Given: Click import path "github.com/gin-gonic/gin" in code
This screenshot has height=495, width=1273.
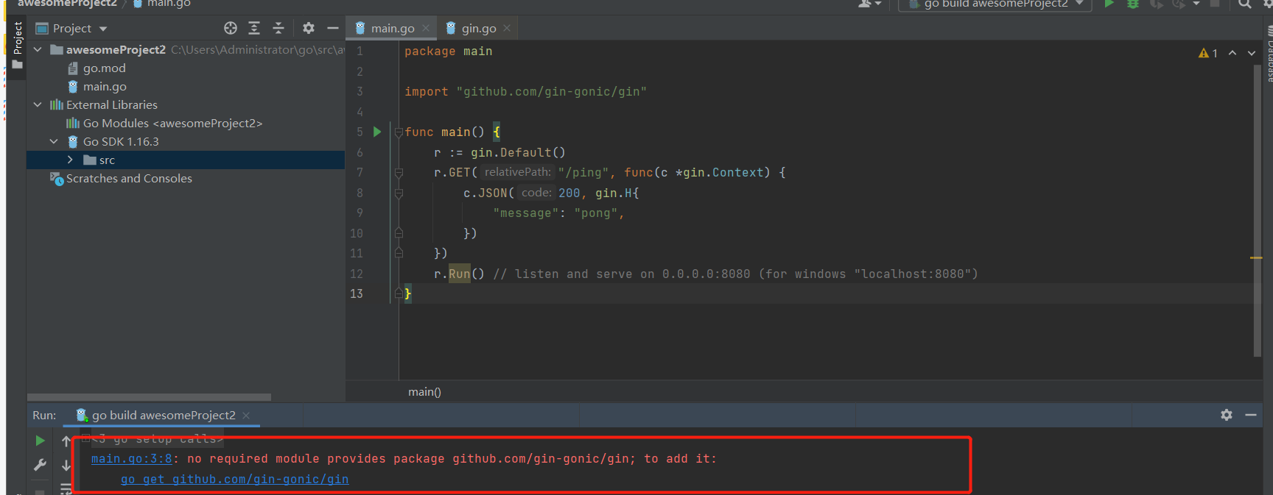Looking at the screenshot, I should (x=551, y=92).
